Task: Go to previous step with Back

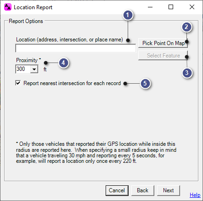Action: point(143,190)
